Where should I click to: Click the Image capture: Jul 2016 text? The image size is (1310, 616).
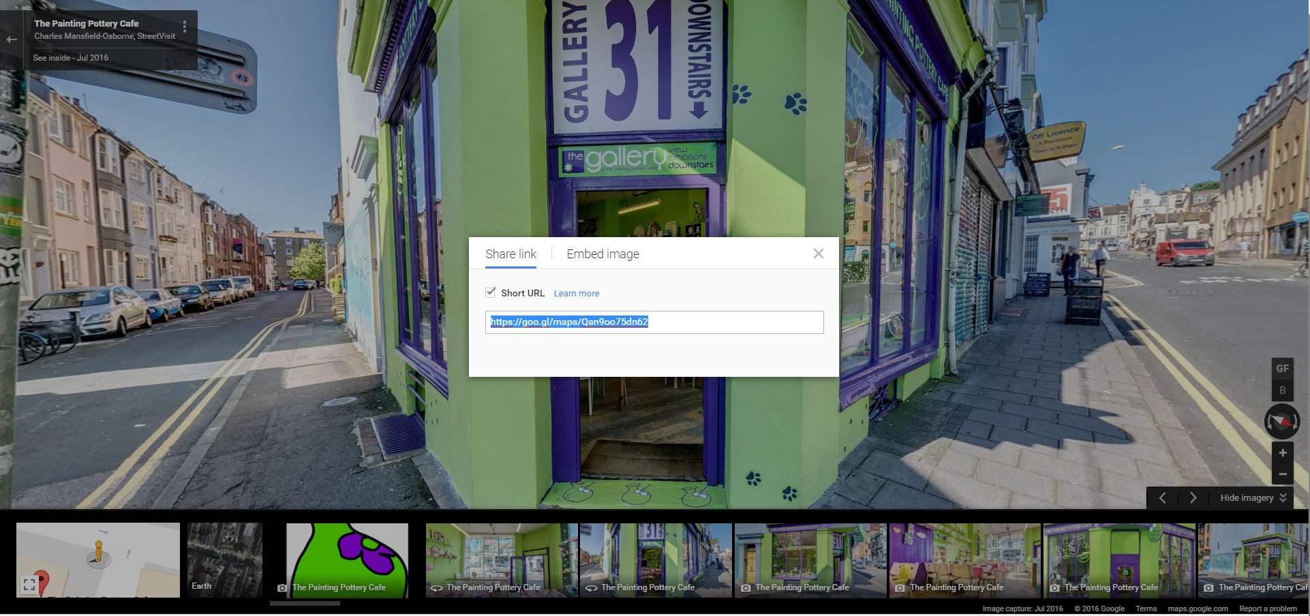[1022, 609]
